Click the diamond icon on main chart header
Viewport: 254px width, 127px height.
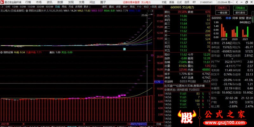pyautogui.click(x=148, y=11)
